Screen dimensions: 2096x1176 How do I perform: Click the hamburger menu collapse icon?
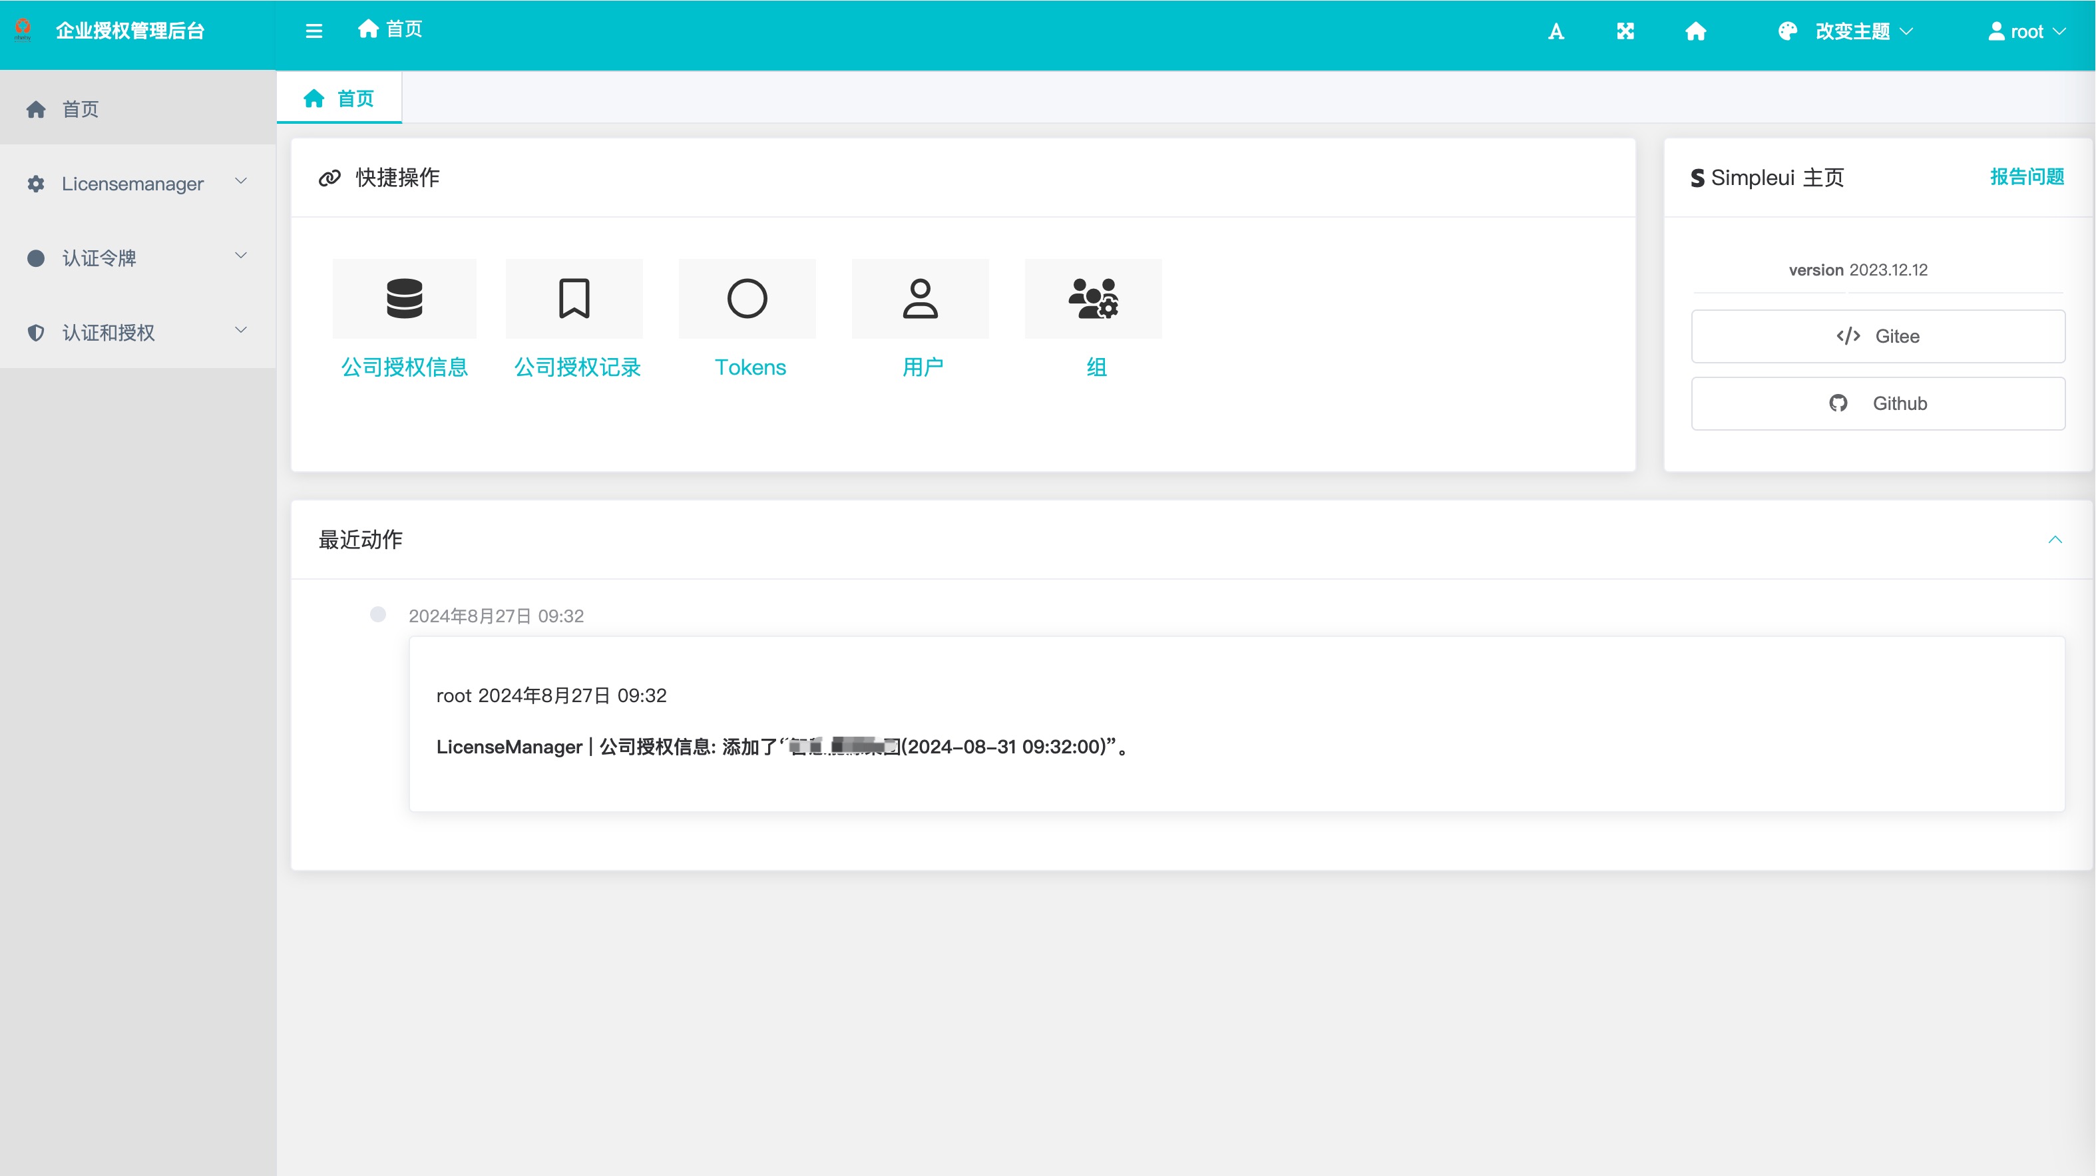[314, 31]
